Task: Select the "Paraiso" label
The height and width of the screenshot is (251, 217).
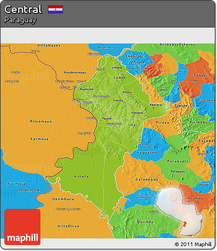Action: pyautogui.click(x=16, y=72)
